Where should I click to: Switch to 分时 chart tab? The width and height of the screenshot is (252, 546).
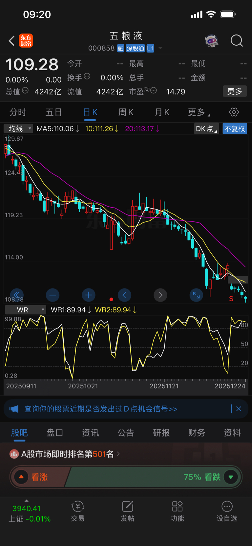click(x=18, y=112)
